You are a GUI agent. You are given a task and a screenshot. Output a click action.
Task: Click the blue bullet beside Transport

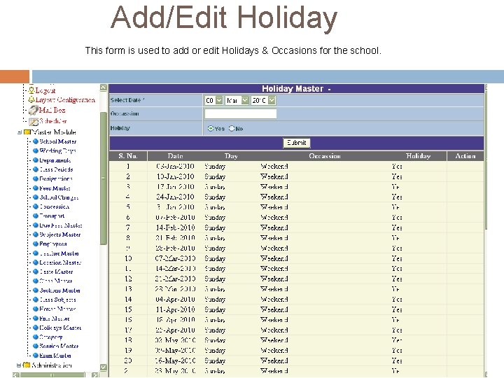click(36, 216)
